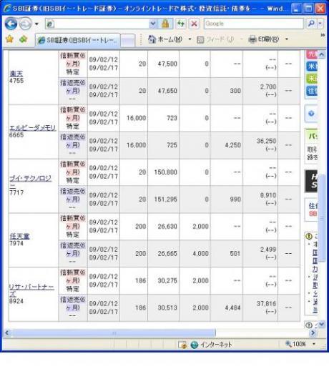Click the vertical scrollbar down arrow
Image resolution: width=329 pixels, height=379 pixels.
[322, 324]
